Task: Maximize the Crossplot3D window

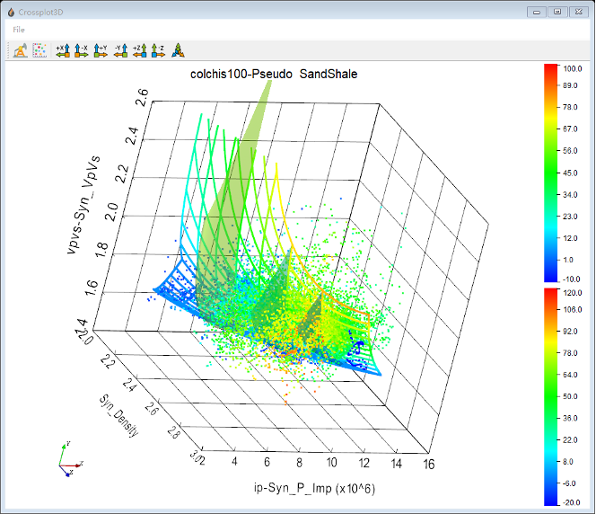Action: (557, 12)
